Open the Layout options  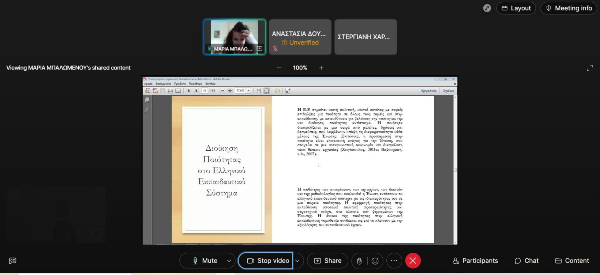[516, 8]
